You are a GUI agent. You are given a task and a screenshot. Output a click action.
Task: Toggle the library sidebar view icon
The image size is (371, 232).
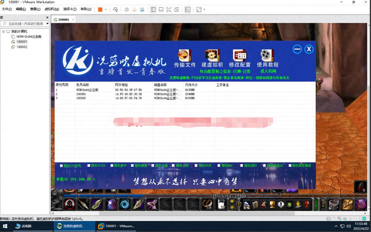tap(153, 10)
